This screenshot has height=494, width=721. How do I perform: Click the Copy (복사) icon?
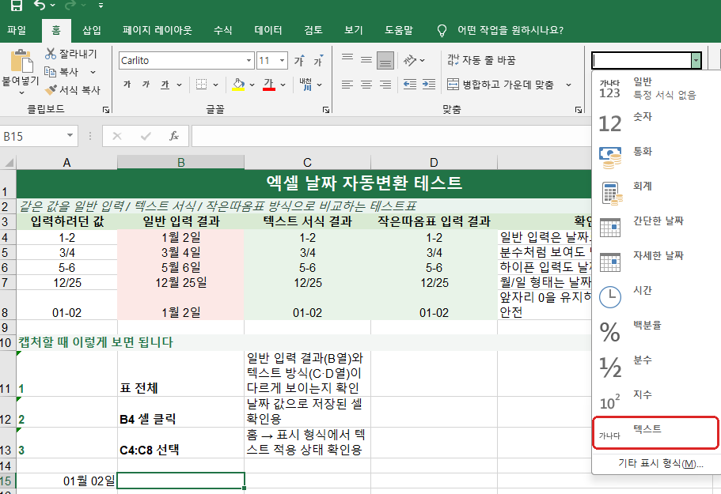(x=50, y=72)
